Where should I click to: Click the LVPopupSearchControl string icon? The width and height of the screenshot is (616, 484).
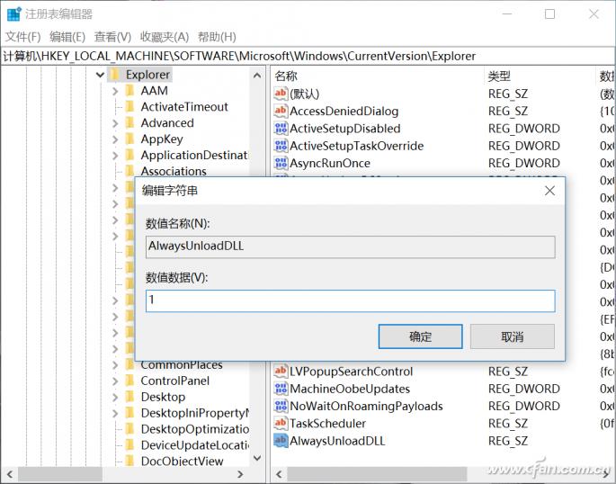pos(281,371)
